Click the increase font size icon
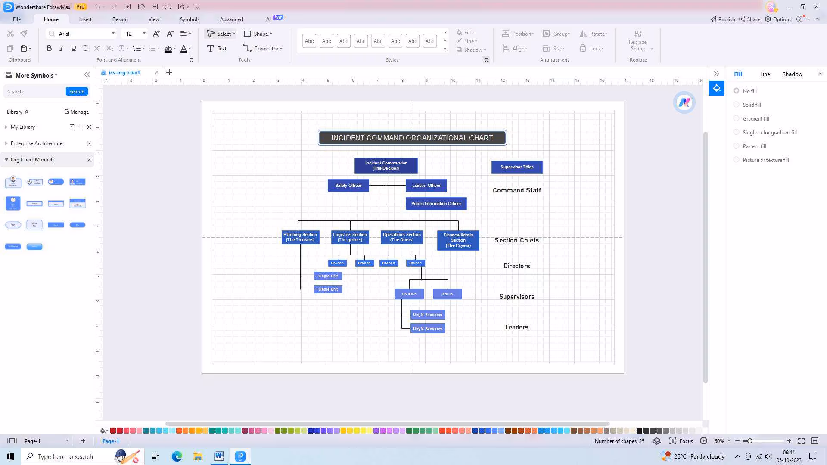827x465 pixels. click(156, 34)
